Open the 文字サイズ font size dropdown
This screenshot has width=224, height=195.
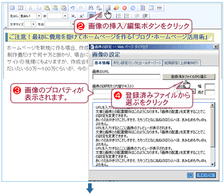34,24
